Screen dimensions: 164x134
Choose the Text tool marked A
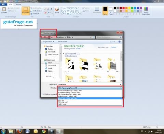[x=52, y=9]
